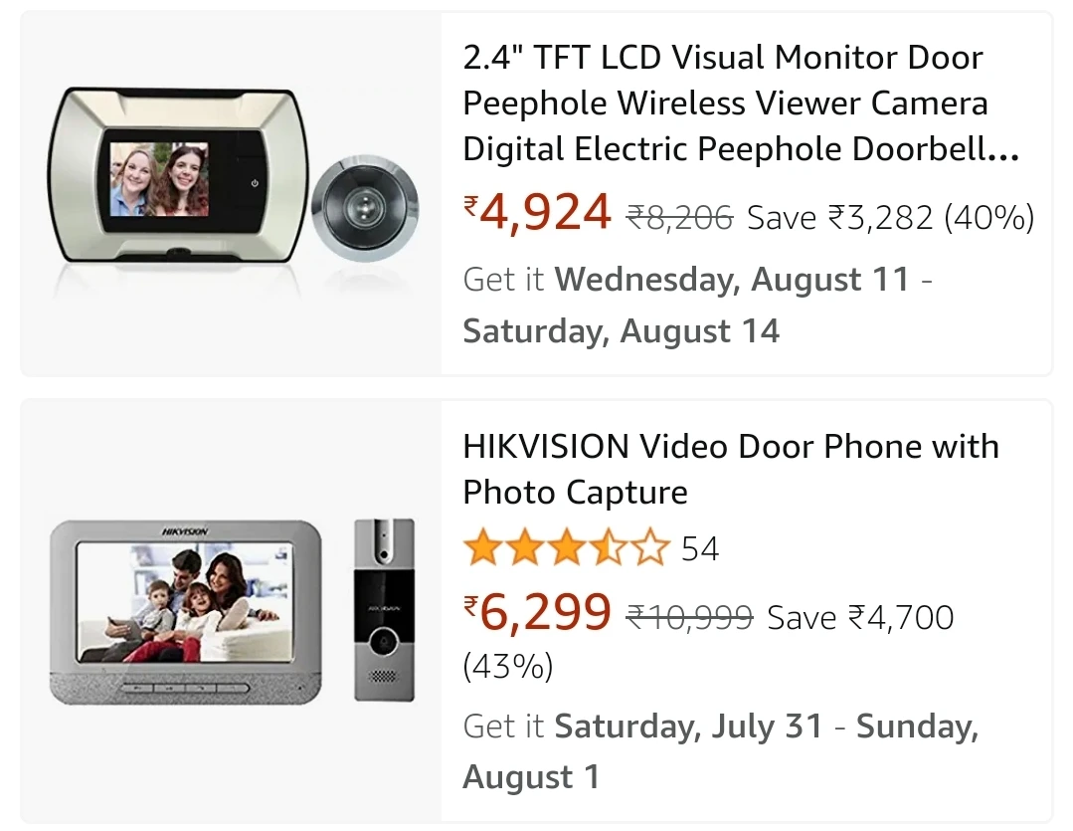The width and height of the screenshot is (1073, 831).
Task: Tap the two women photo on the LCD screen
Action: coord(158,180)
